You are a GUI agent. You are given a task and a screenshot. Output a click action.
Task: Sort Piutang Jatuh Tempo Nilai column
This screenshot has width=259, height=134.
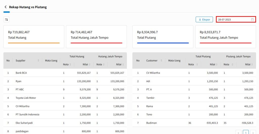tap(252, 64)
